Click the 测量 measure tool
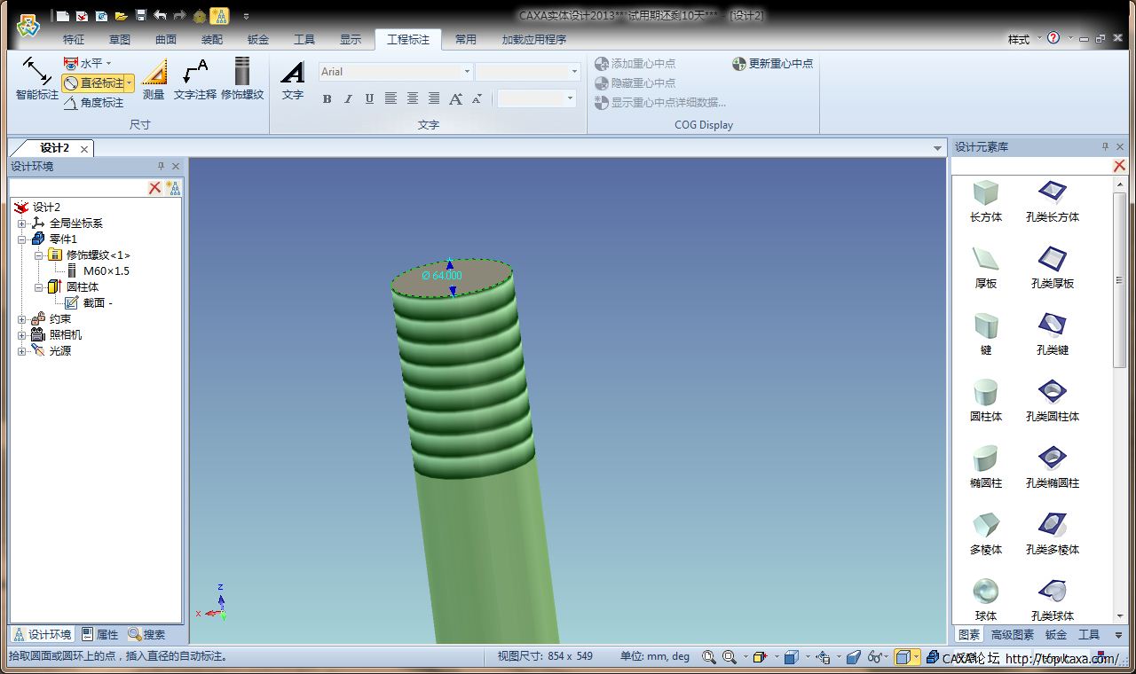This screenshot has width=1136, height=674. coord(154,78)
